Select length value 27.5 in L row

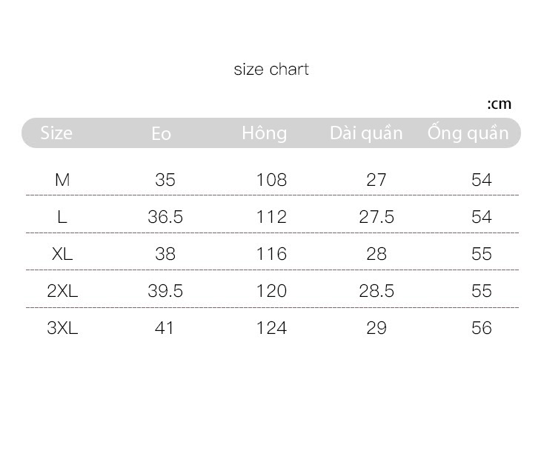(377, 217)
